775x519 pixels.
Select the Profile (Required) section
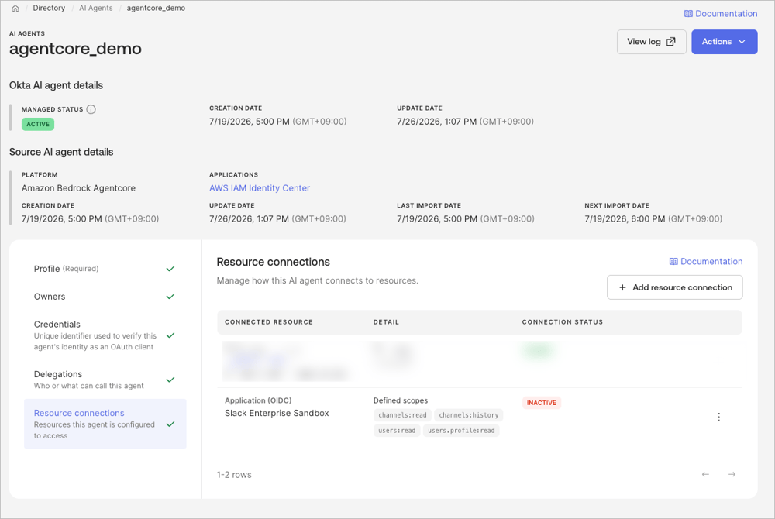(105, 269)
